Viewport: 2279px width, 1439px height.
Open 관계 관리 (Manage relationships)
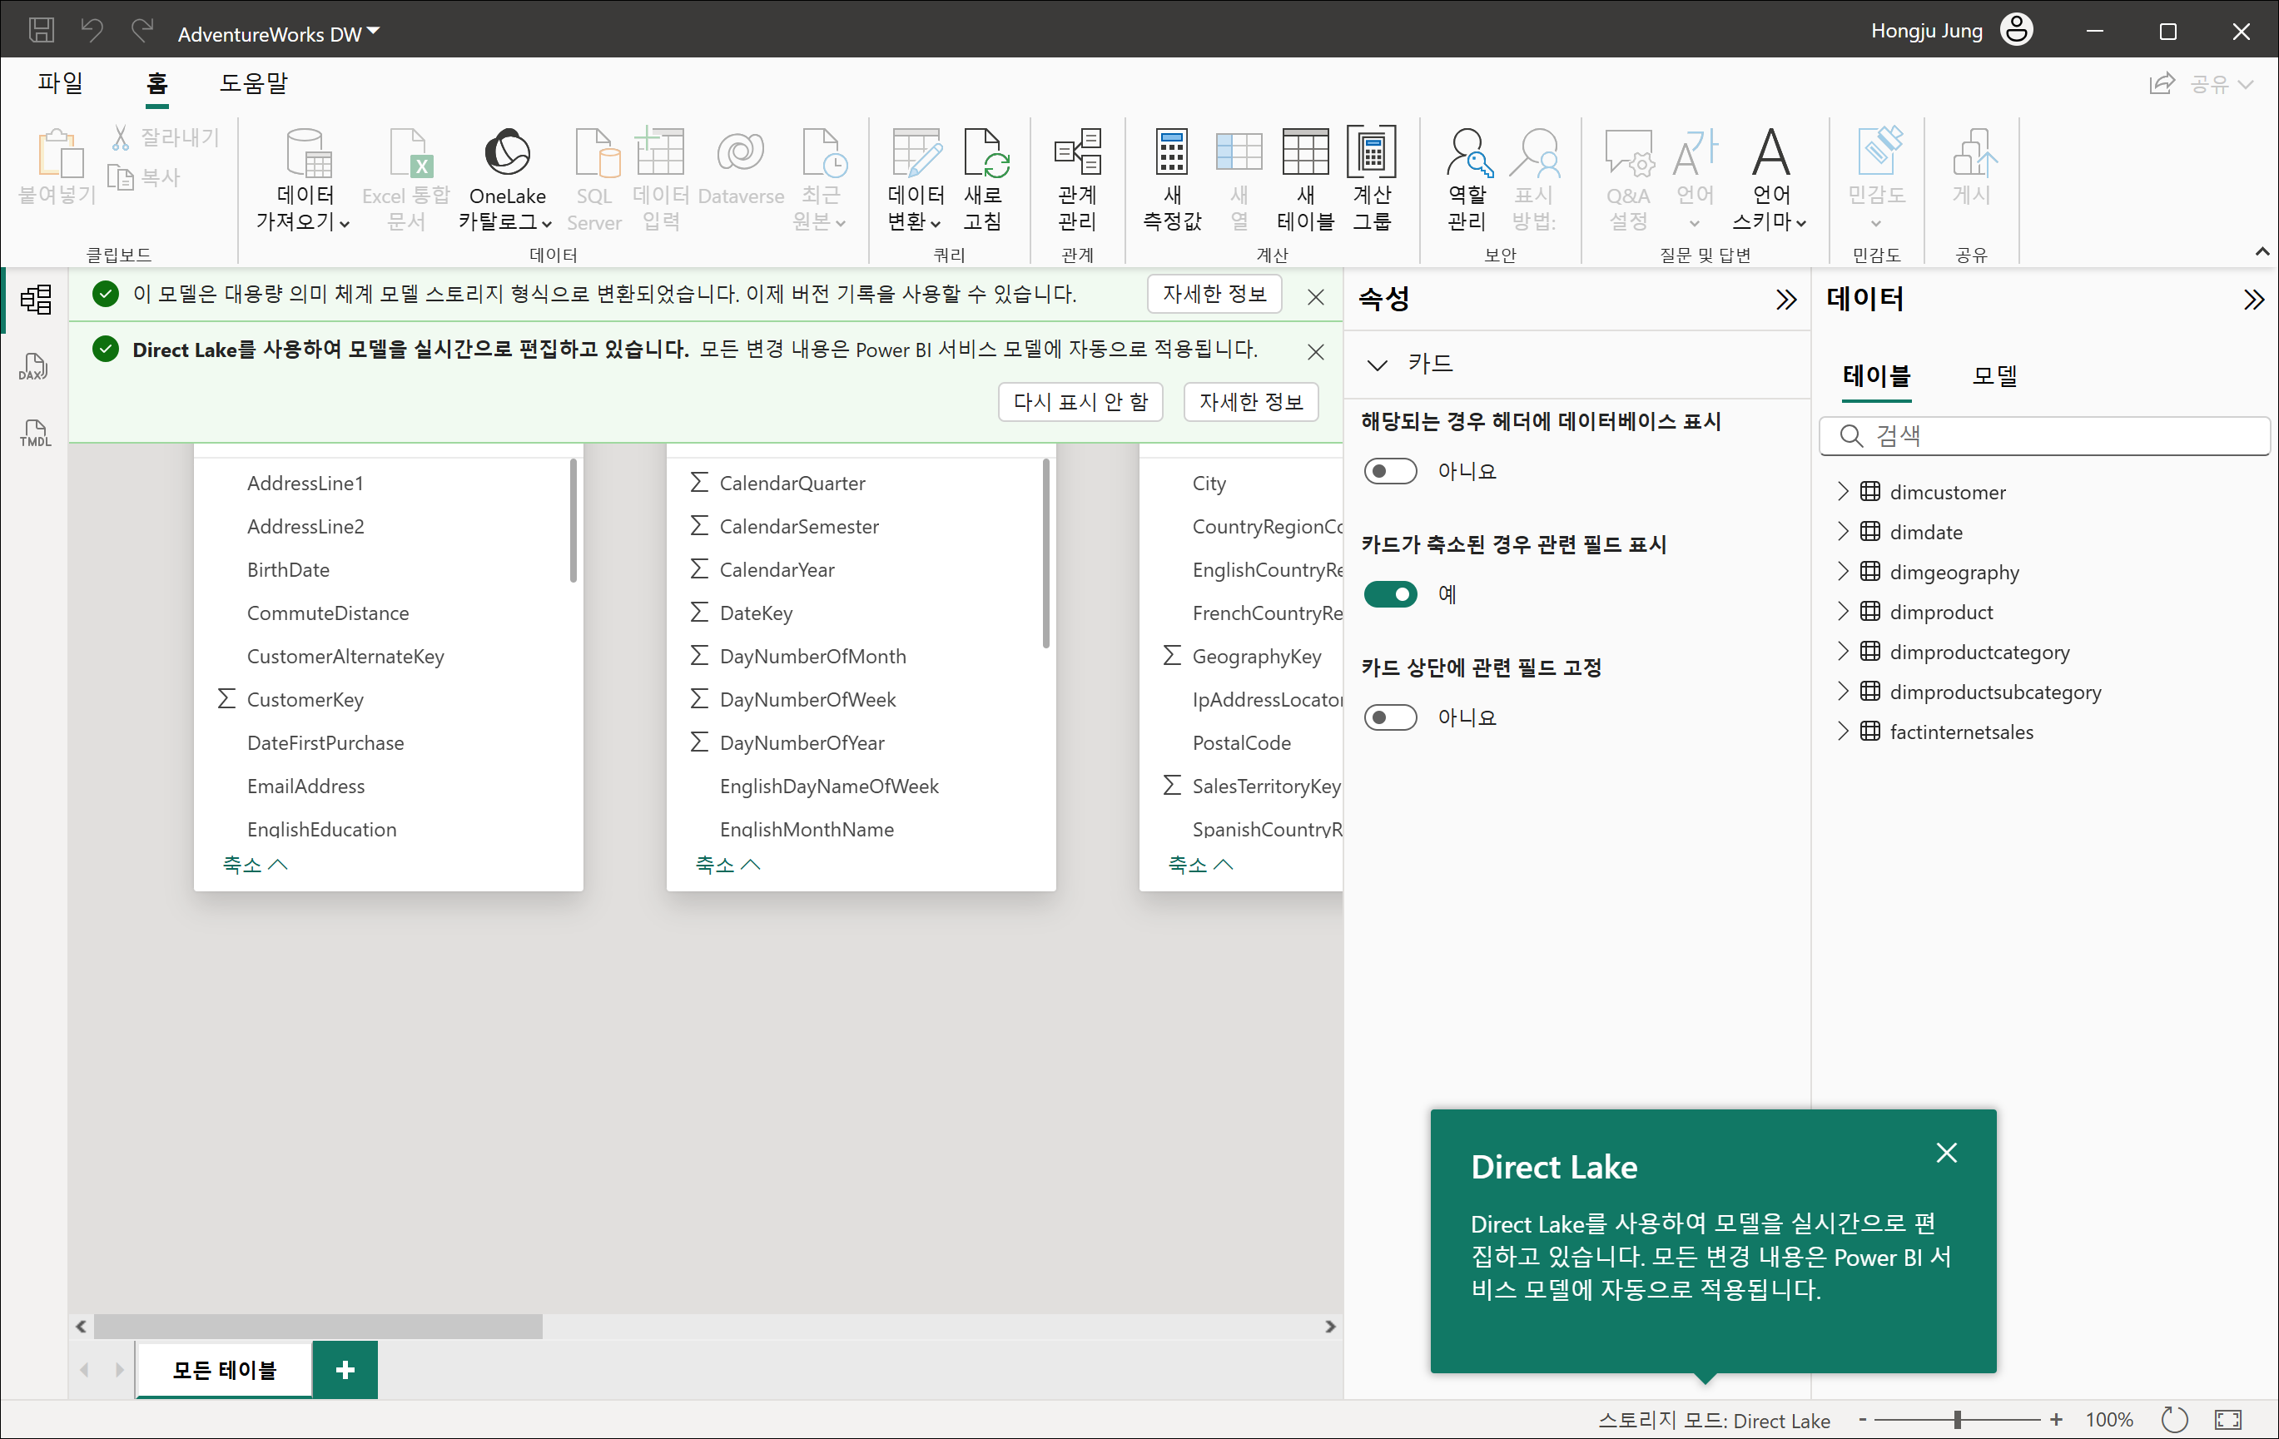coord(1077,179)
